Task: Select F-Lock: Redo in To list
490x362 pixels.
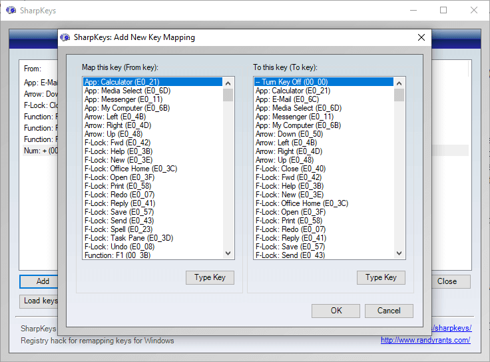Action: pos(324,229)
